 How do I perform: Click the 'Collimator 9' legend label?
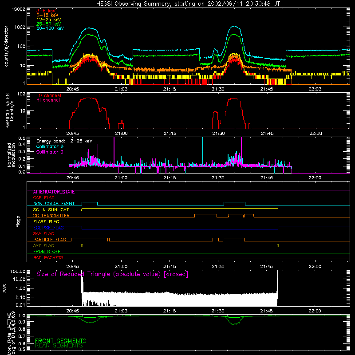[50, 152]
